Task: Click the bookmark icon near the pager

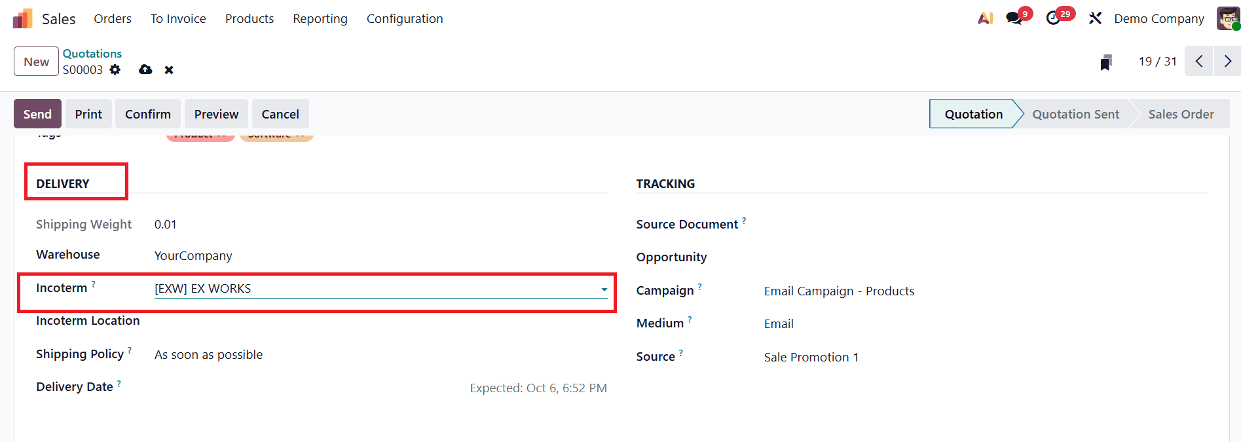Action: click(x=1106, y=62)
